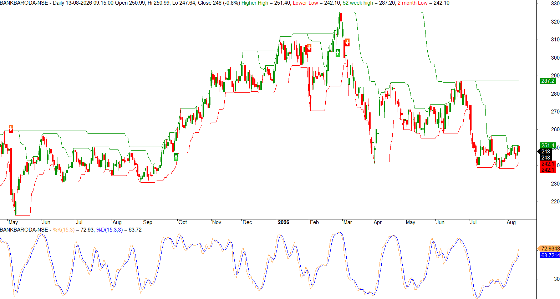Select the "Lower Low = 242.10" title text
Viewport: 560px width, 299px height.
[x=316, y=3]
